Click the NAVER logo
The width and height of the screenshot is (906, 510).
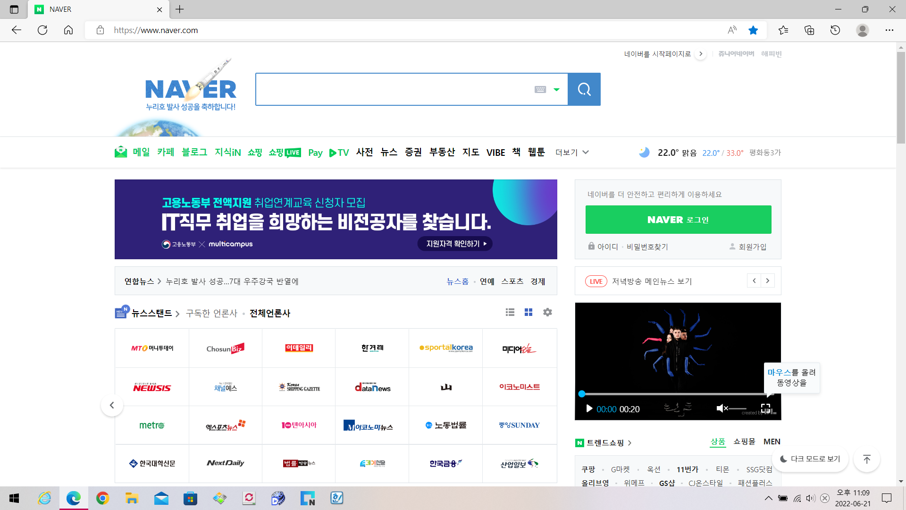tap(191, 89)
